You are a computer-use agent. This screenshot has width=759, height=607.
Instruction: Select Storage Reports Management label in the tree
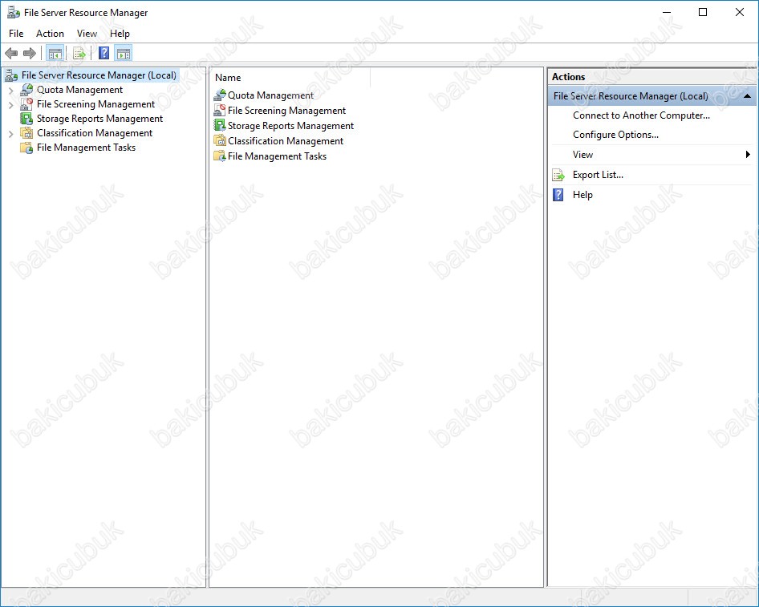[x=99, y=119]
